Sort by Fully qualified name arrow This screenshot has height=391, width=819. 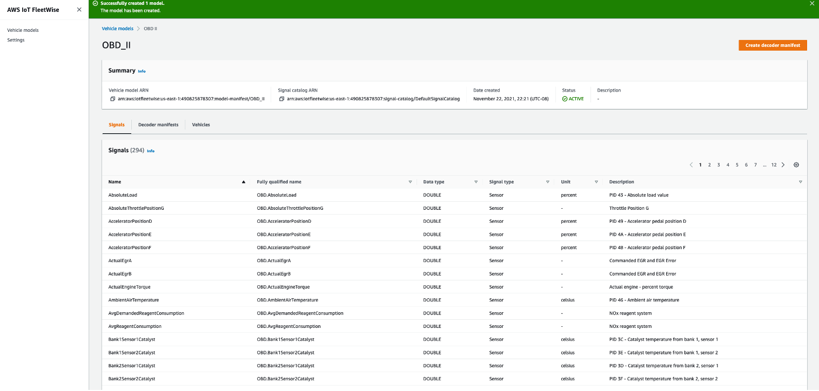(410, 182)
